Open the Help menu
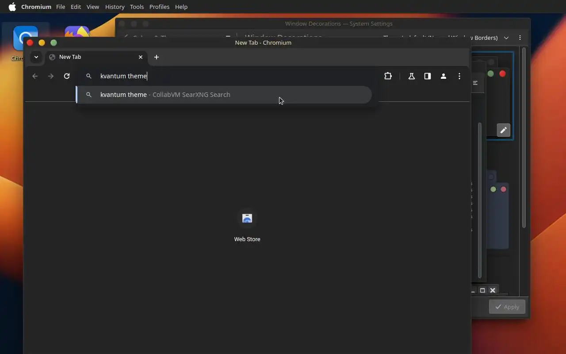 [181, 7]
